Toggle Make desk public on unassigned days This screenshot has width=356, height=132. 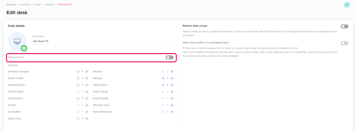(x=344, y=43)
